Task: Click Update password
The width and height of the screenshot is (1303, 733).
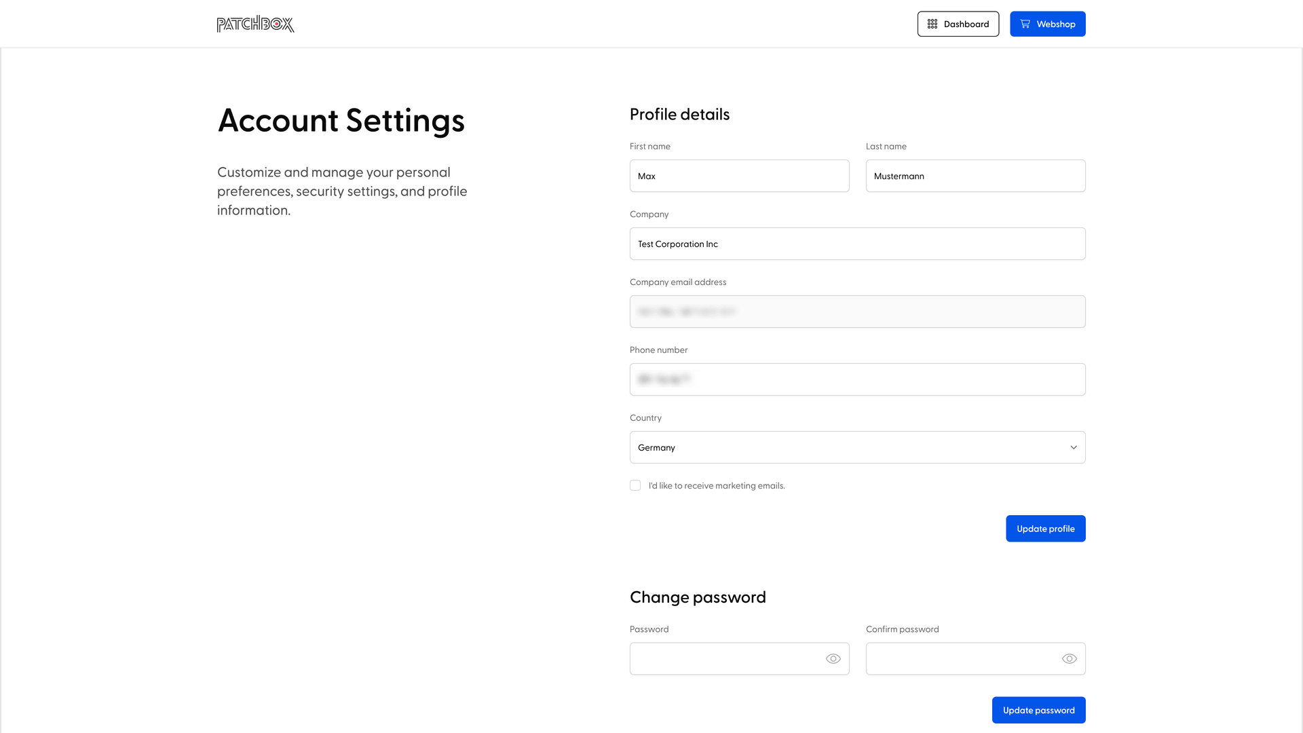Action: [1038, 710]
